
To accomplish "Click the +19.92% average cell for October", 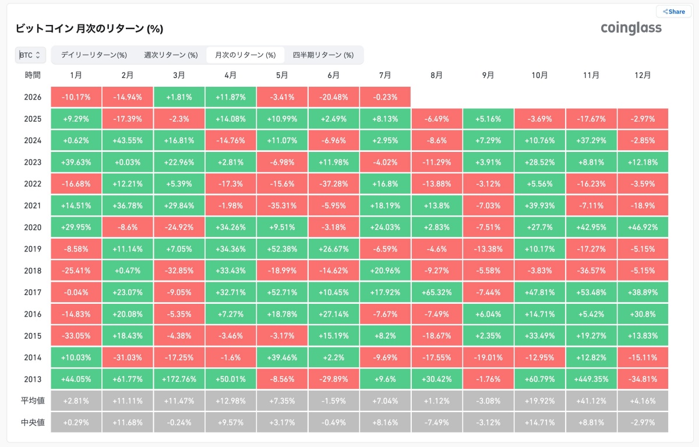I will pos(540,400).
